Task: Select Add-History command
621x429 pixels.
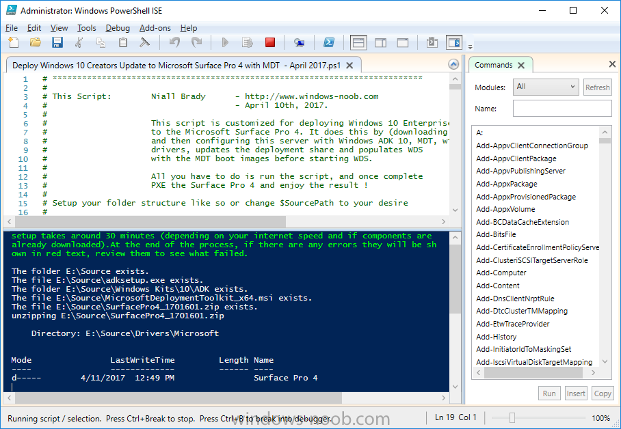Action: coord(497,337)
